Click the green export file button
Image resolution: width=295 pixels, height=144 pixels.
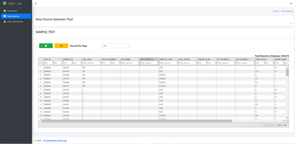click(x=46, y=46)
